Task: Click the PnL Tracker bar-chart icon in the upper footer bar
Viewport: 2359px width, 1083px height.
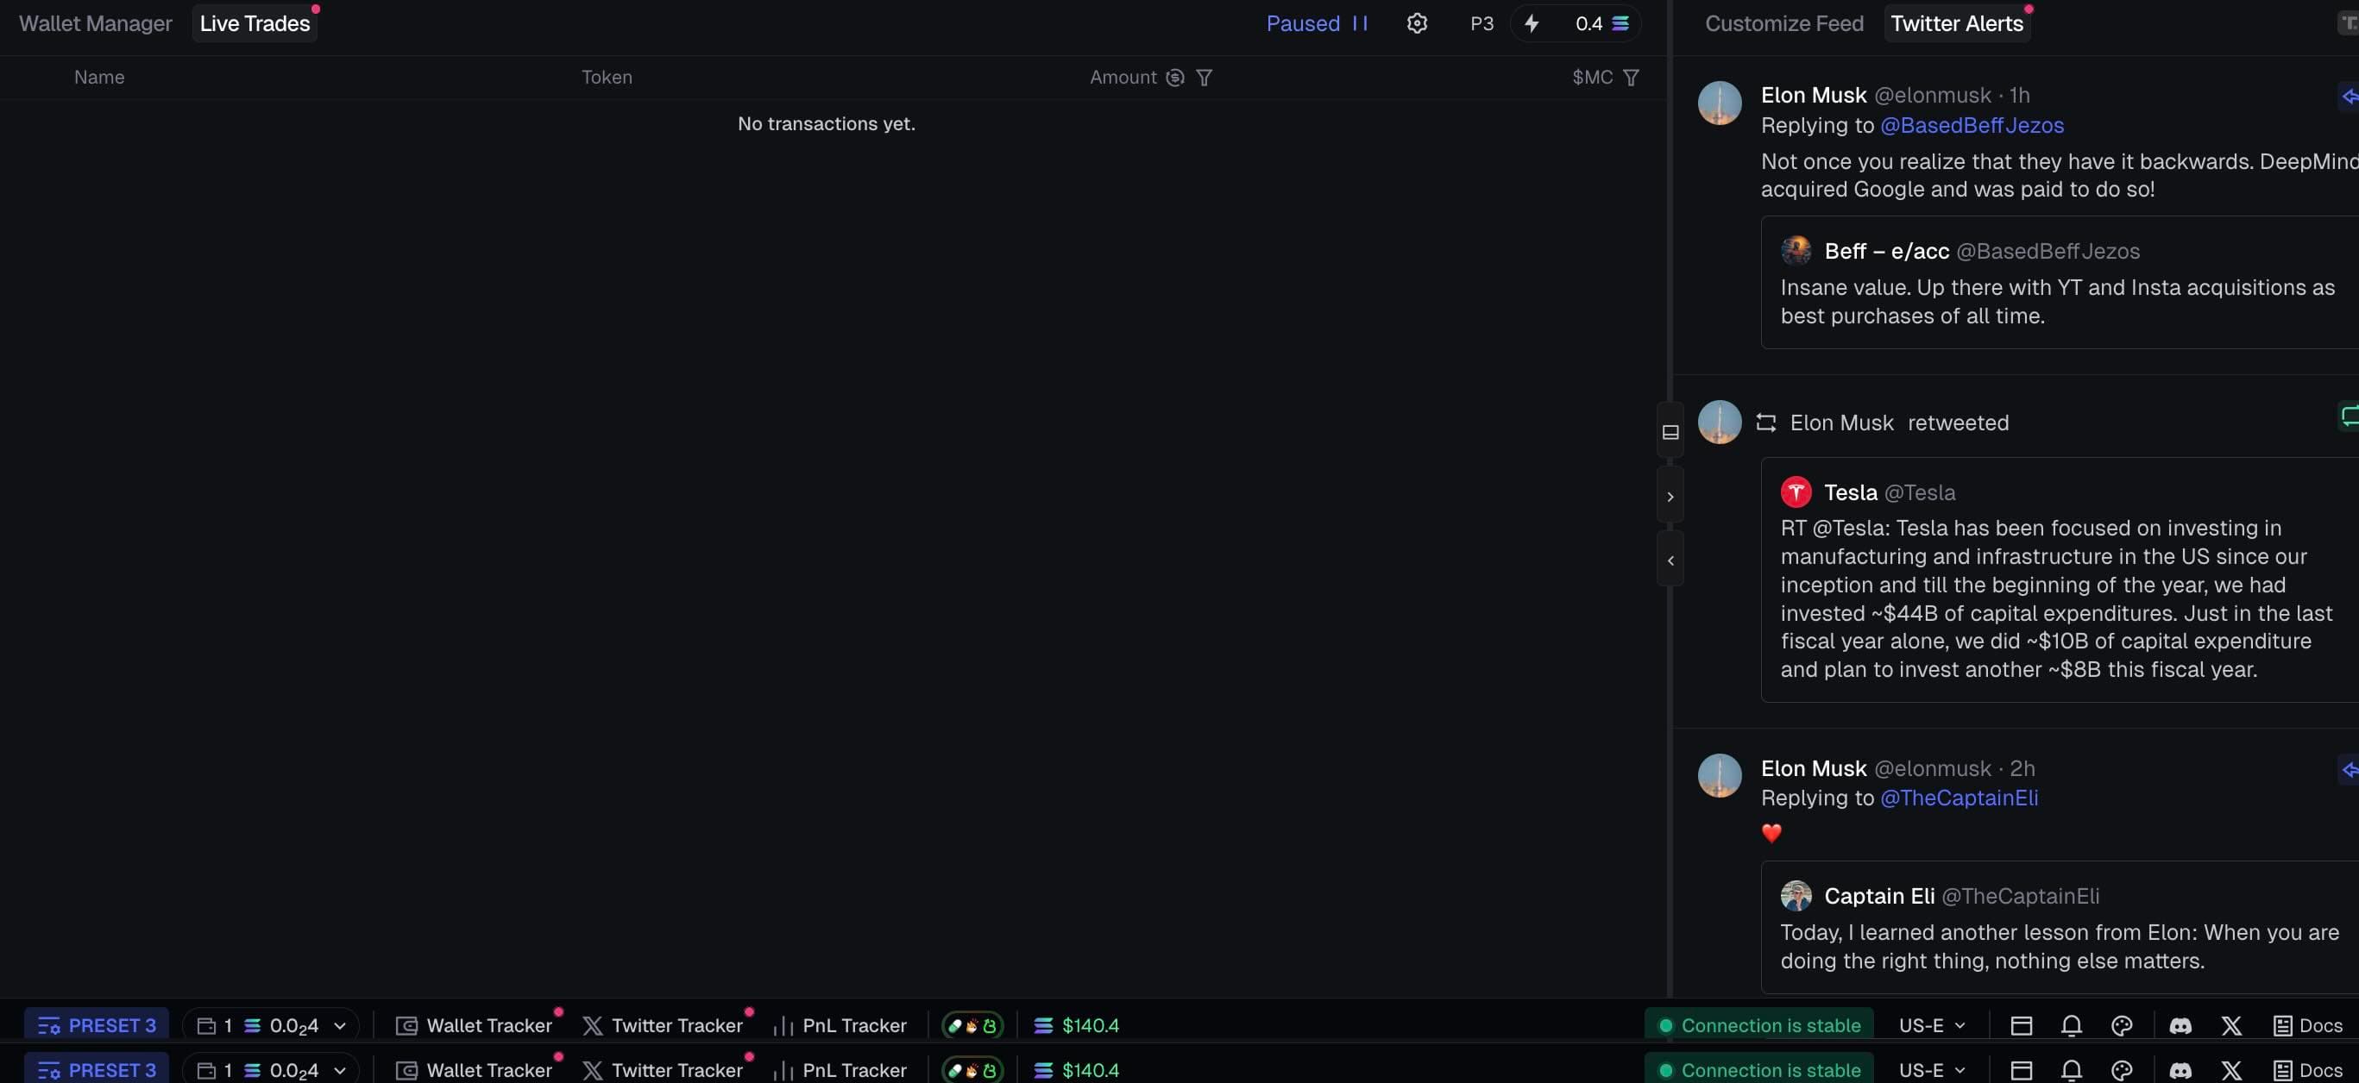Action: click(783, 1025)
